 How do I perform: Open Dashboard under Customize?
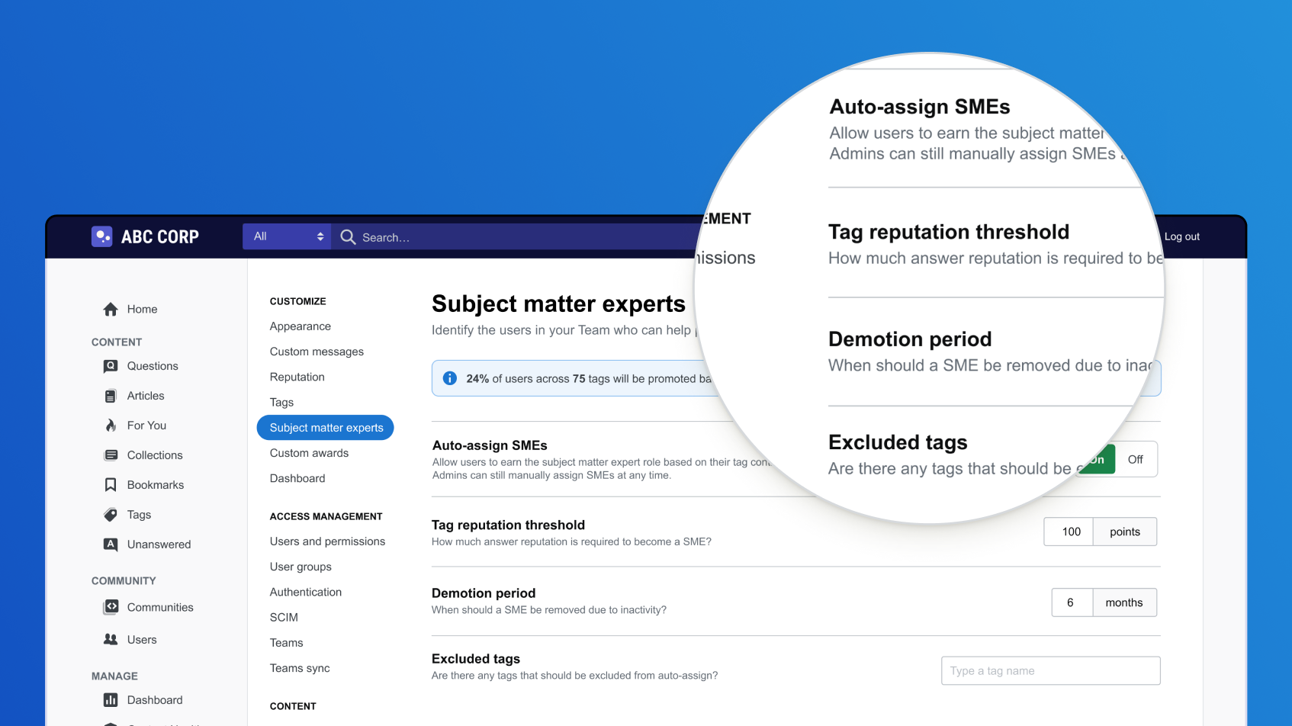click(297, 478)
